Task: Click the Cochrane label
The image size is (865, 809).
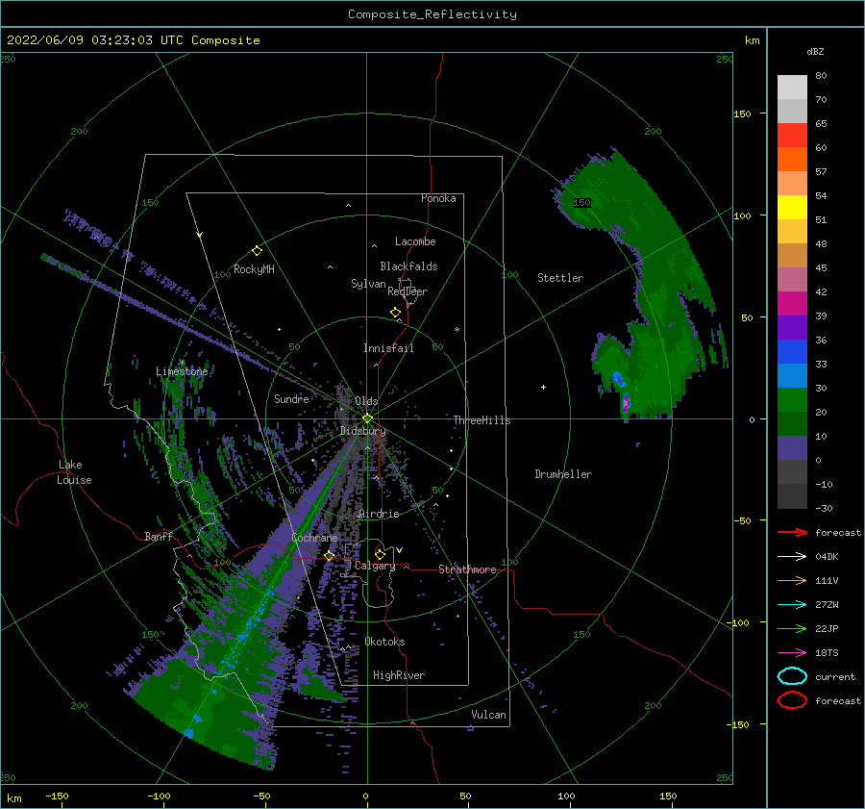Action: [314, 538]
